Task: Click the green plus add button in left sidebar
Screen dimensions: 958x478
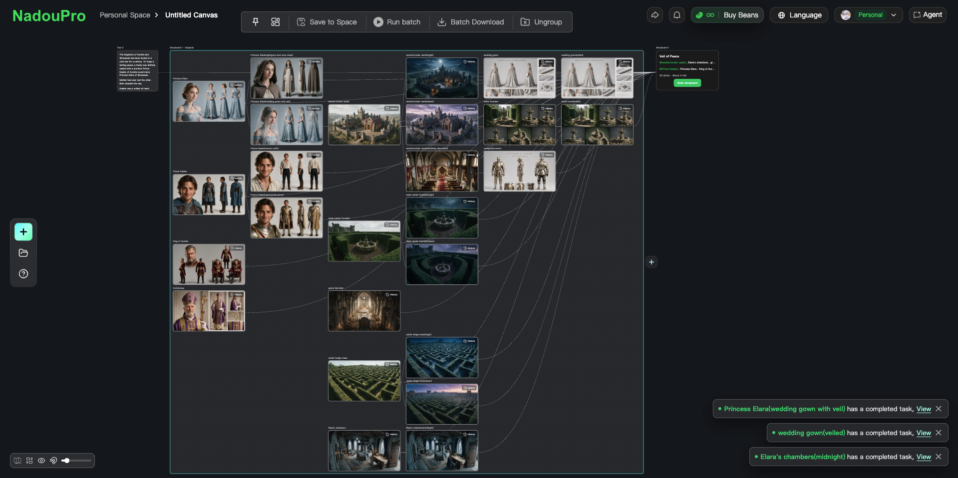Action: (23, 232)
